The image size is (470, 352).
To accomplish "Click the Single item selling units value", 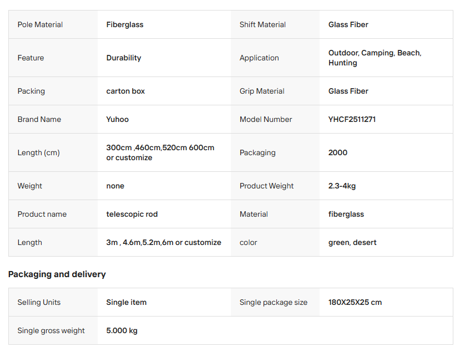I will 127,302.
